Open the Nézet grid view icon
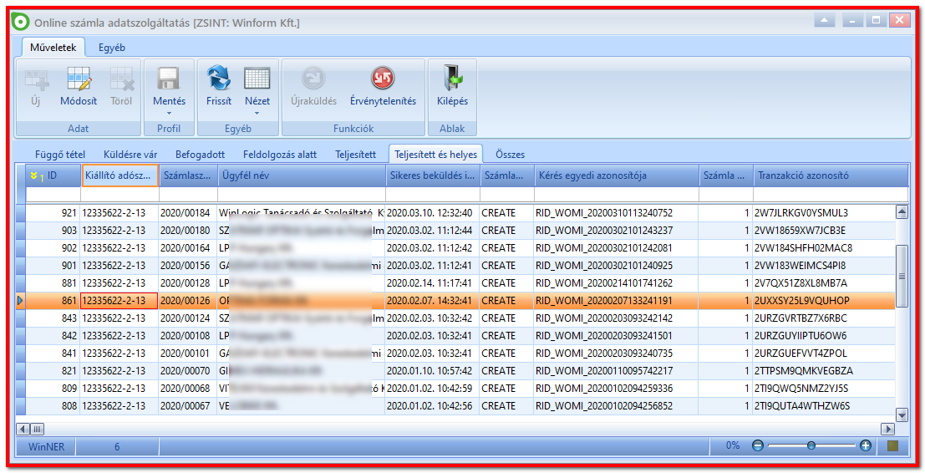This screenshot has width=925, height=473. point(257,79)
